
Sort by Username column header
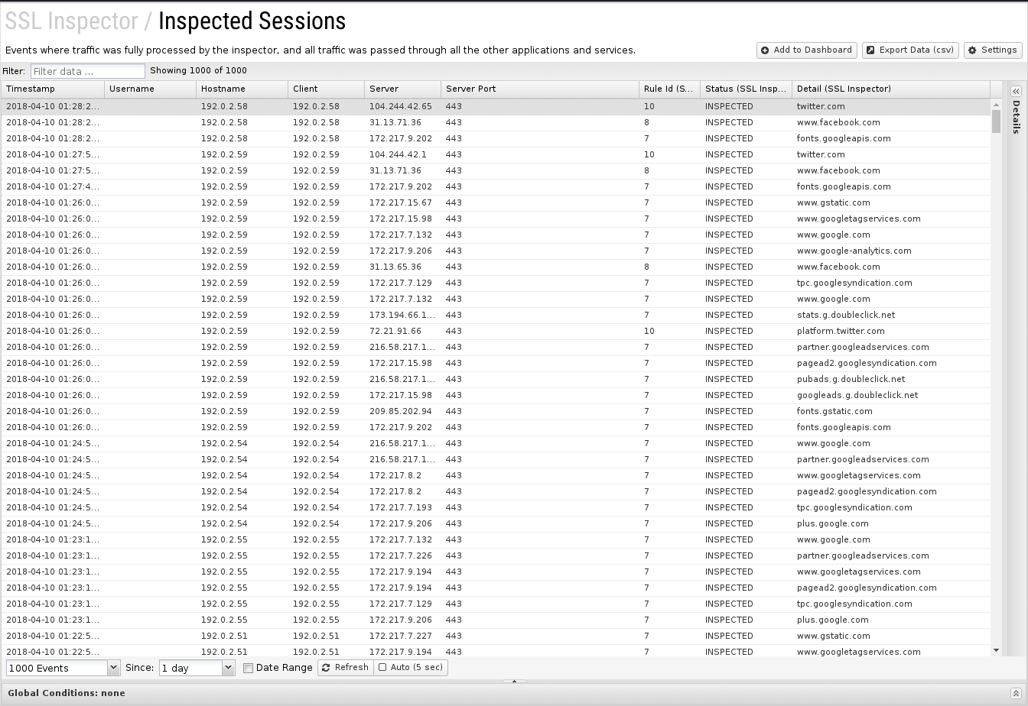(150, 89)
